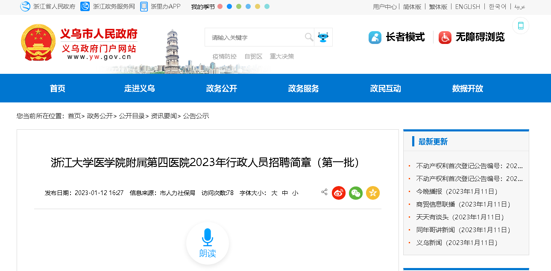The width and height of the screenshot is (551, 271).
Task: Open 政务公开 navigation menu
Action: pyautogui.click(x=221, y=88)
